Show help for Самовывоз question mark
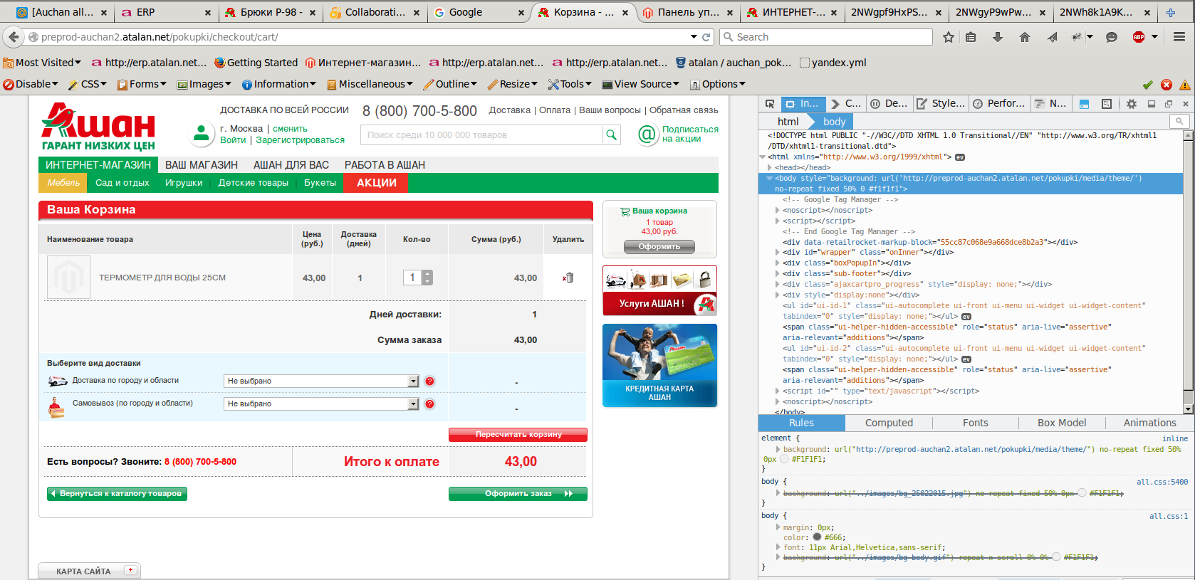 430,404
